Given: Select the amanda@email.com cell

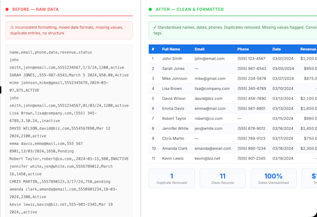Looking at the screenshot, I should click(213, 149).
